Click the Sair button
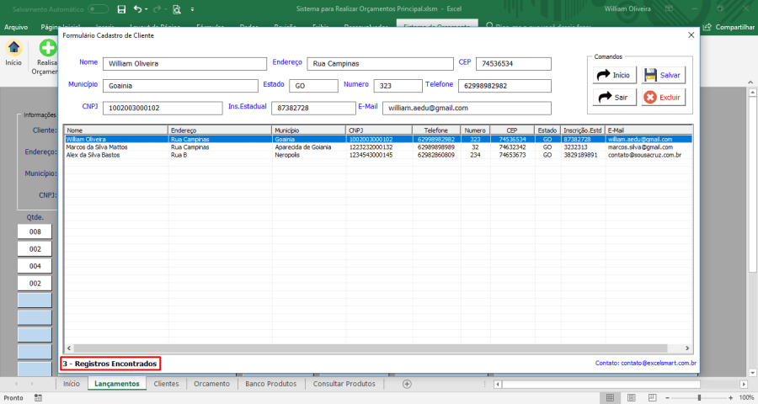The height and width of the screenshot is (404, 758). pos(615,97)
